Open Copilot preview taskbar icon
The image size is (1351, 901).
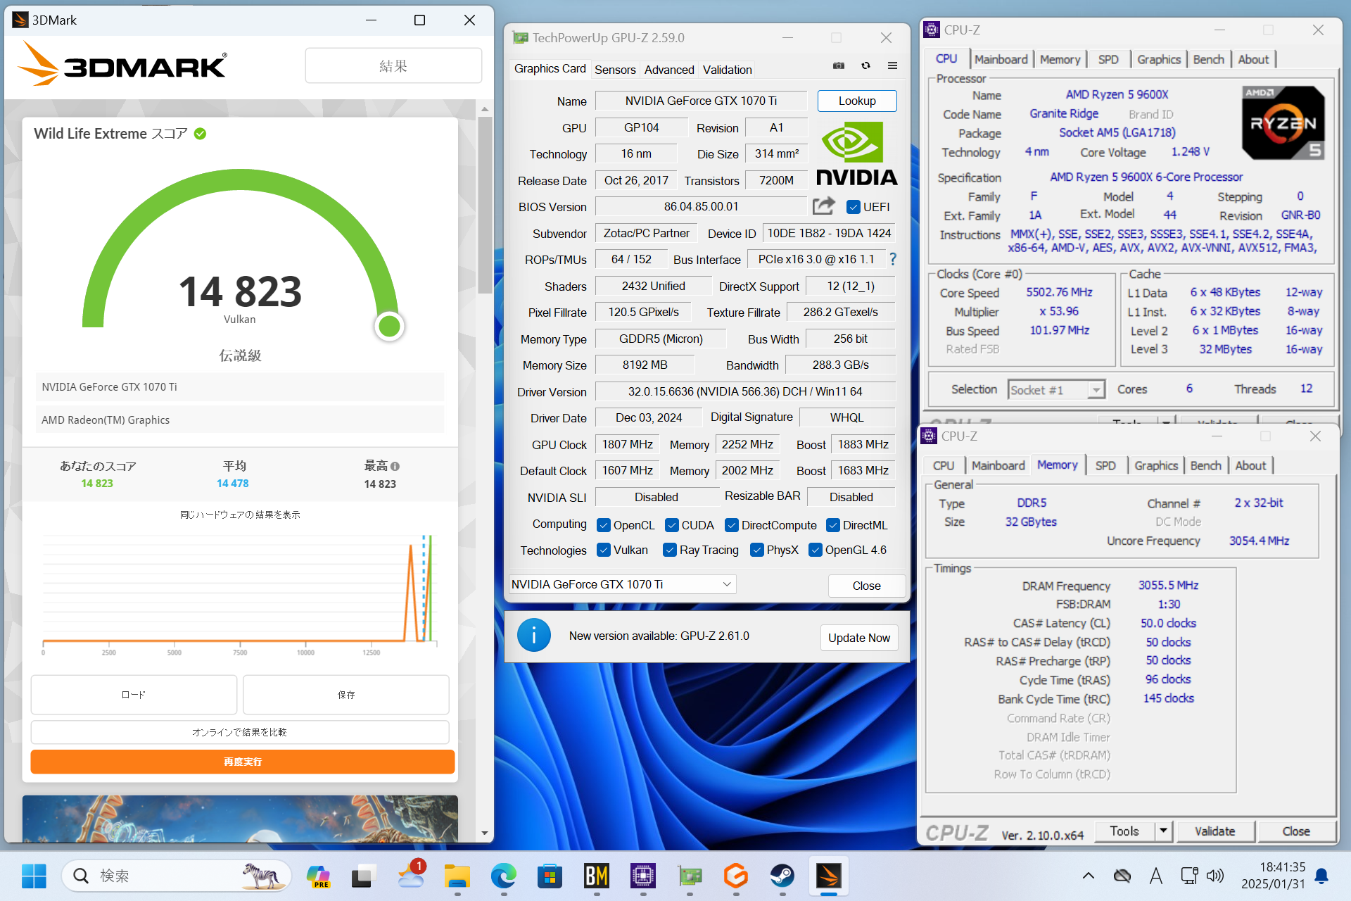pos(318,876)
